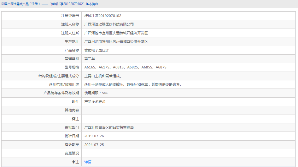Click the 备注 label
Image resolution: width=298 pixels, height=167 pixels.
click(75, 119)
